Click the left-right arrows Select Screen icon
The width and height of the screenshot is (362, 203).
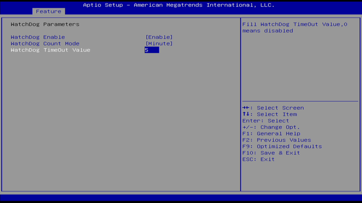tap(247, 108)
